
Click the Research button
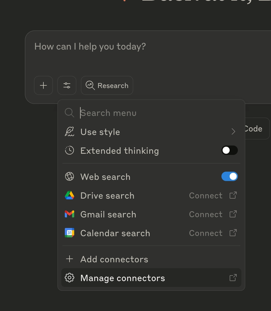107,85
